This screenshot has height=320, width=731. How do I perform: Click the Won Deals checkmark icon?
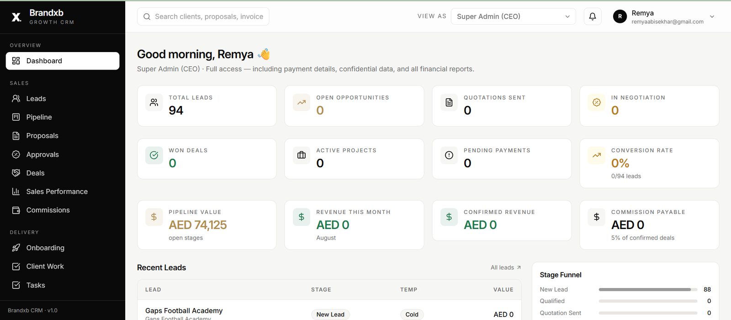(154, 155)
